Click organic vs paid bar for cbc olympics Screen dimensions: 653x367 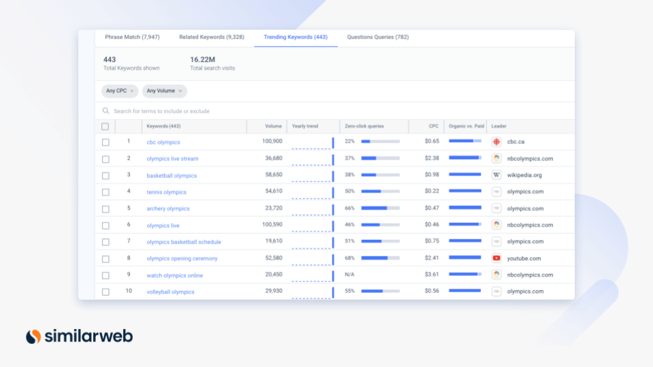465,141
